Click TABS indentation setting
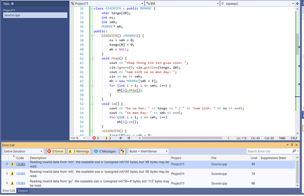The width and height of the screenshot is (304, 196). [282, 138]
